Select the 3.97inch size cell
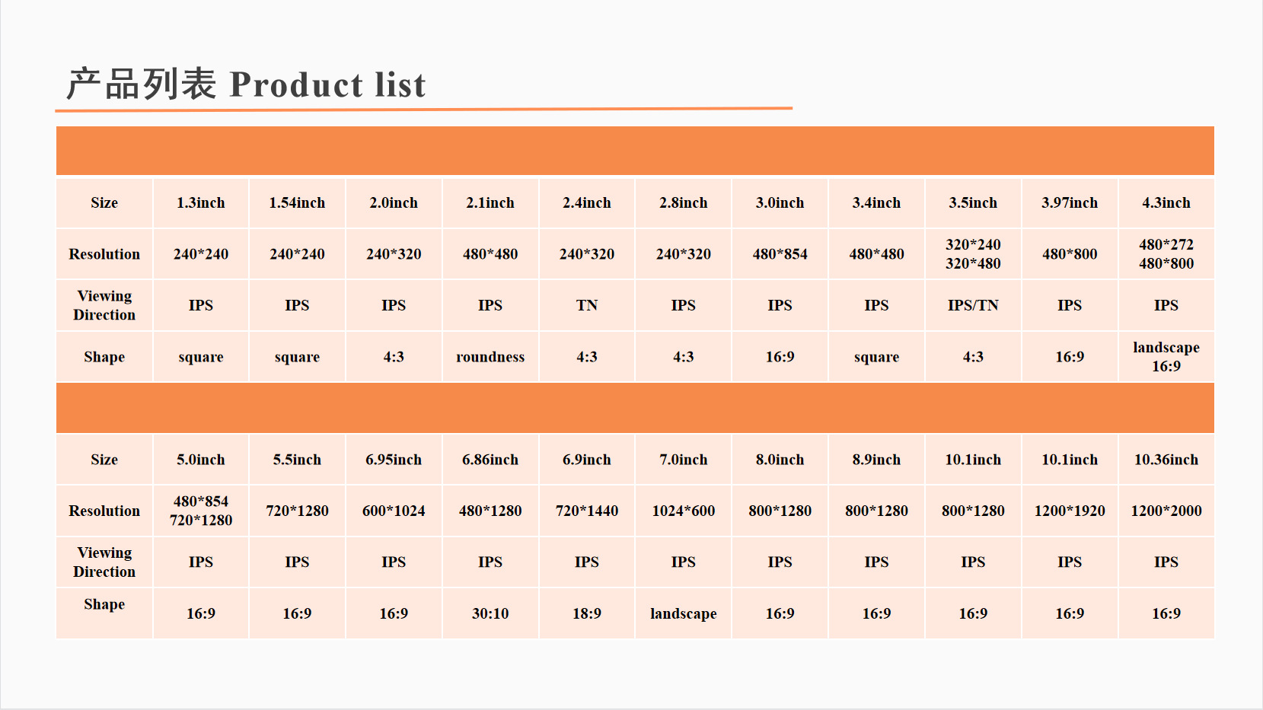The width and height of the screenshot is (1263, 710). (1070, 203)
